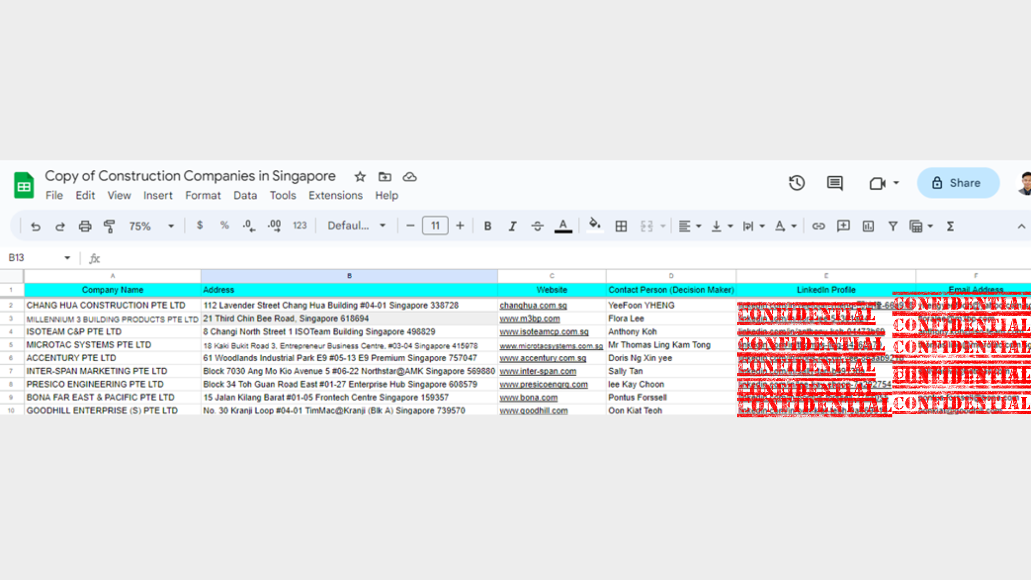Open the www.bona.com website link
The height and width of the screenshot is (580, 1031).
click(528, 397)
